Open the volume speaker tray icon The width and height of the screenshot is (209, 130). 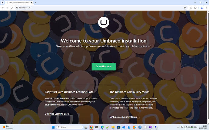(x=188, y=127)
